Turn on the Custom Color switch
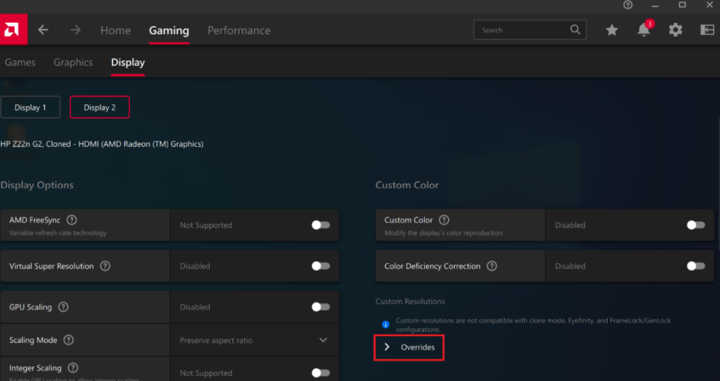This screenshot has height=381, width=720. (695, 225)
